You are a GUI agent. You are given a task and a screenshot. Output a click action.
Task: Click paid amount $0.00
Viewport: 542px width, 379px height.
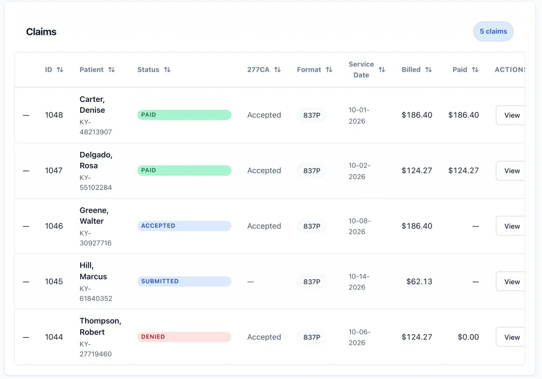point(468,337)
